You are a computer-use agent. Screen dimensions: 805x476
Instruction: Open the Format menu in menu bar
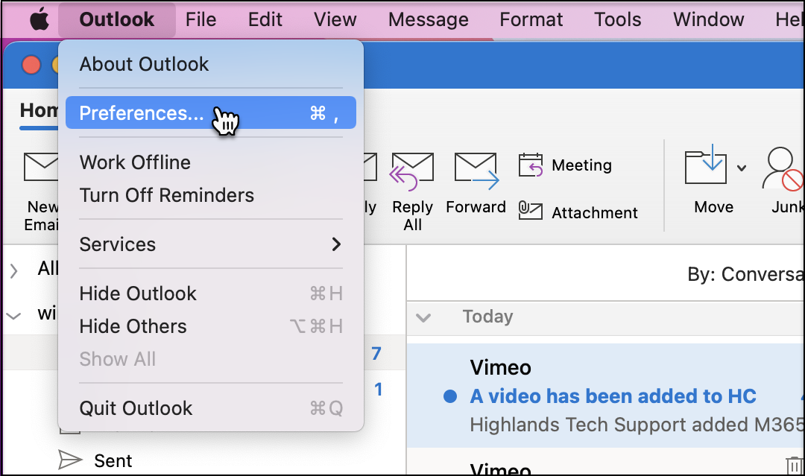[x=531, y=19]
